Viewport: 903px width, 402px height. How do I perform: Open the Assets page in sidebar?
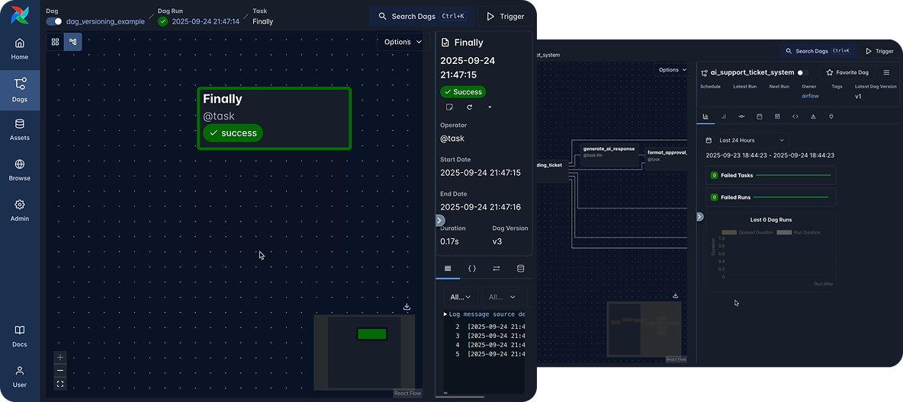[20, 129]
